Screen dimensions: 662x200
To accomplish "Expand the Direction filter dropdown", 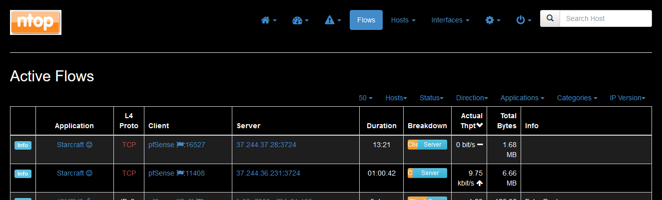I will tap(472, 98).
